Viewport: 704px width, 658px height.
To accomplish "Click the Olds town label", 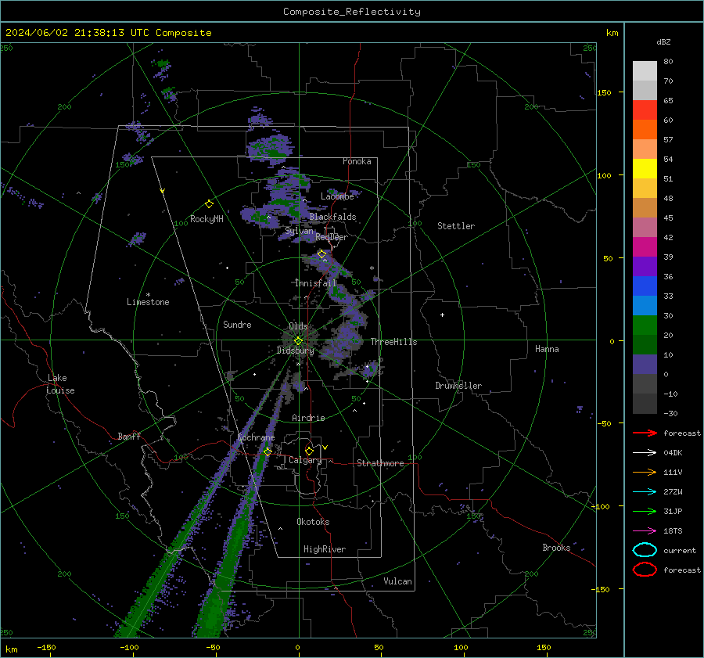I will coord(298,326).
